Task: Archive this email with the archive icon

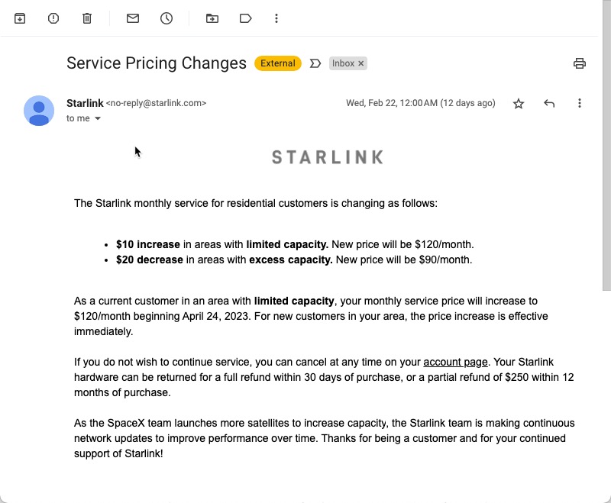Action: click(x=20, y=18)
